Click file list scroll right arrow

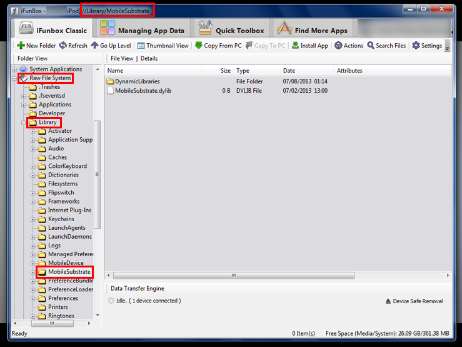point(448,275)
